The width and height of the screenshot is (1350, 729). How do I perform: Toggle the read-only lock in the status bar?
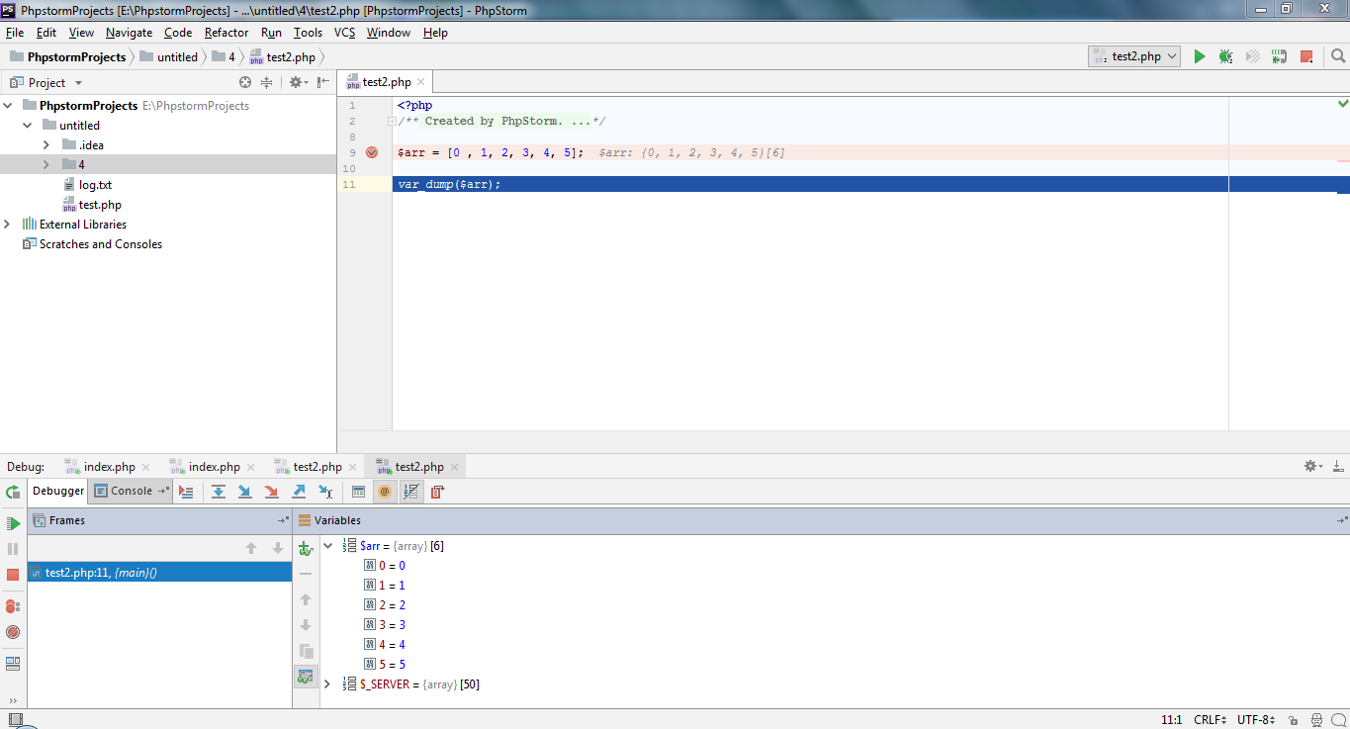point(1294,720)
